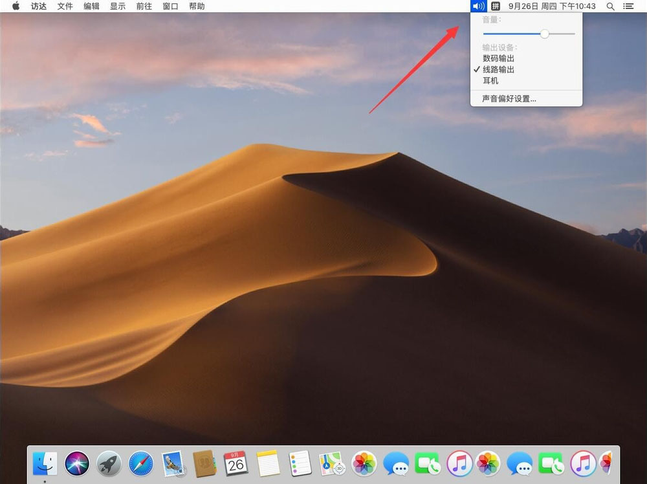Open the 前往 menu

tap(144, 6)
